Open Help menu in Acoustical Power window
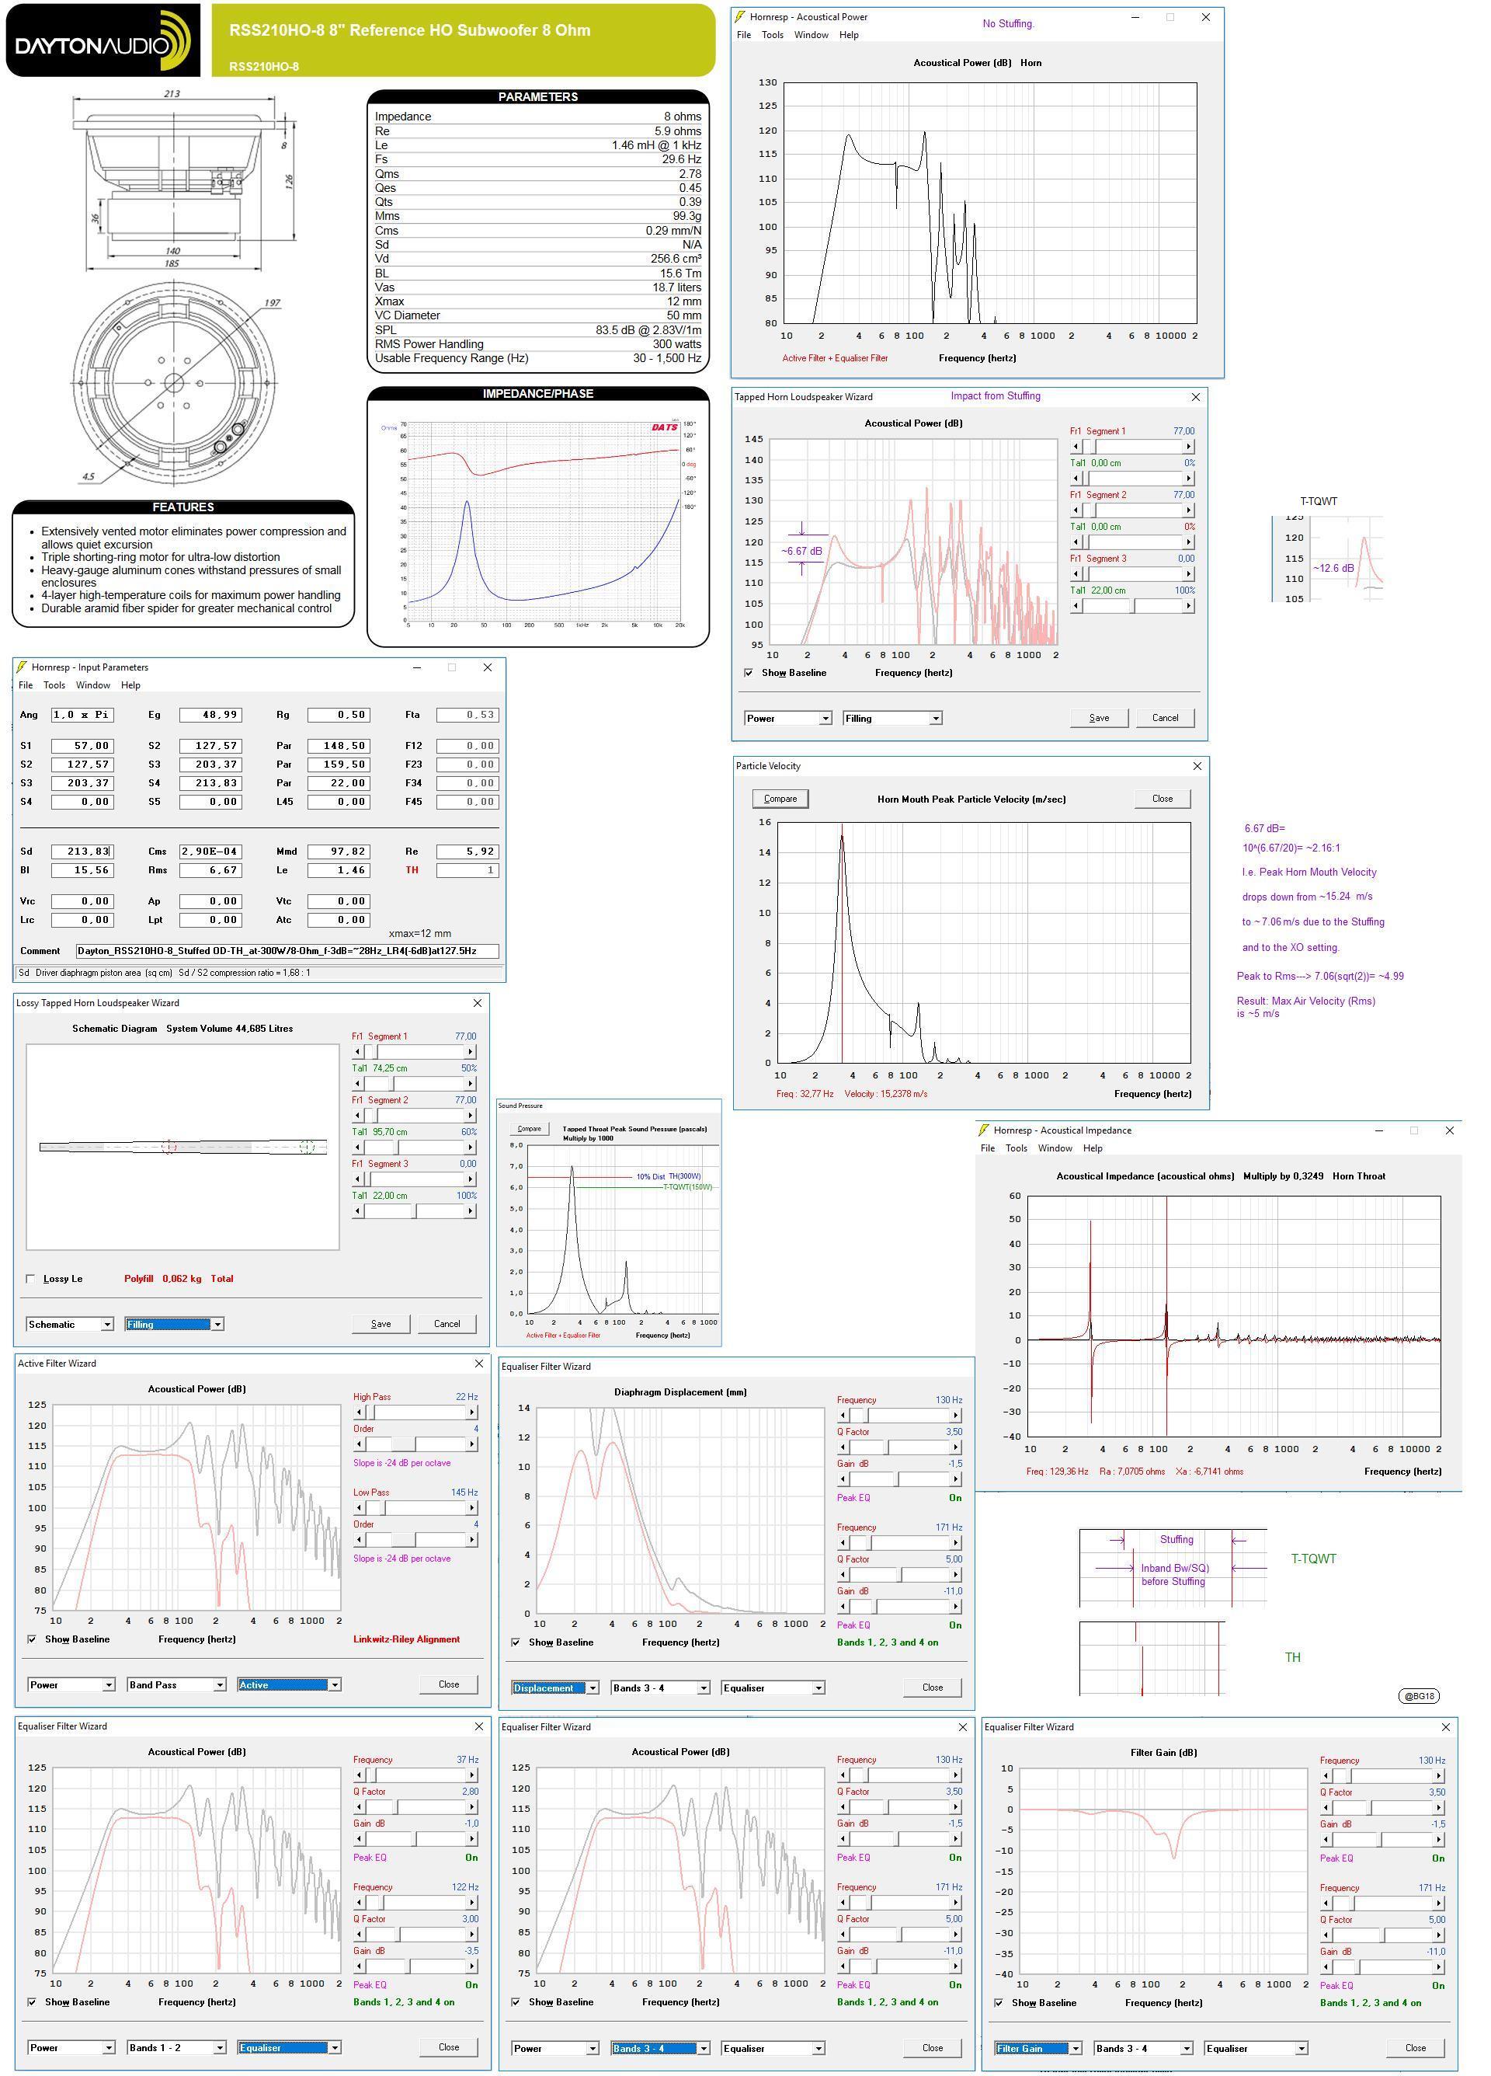Screen dimensions: 1491x2076 [x=849, y=35]
